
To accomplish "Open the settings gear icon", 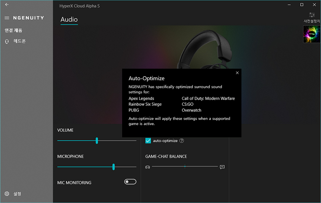I will [7, 194].
